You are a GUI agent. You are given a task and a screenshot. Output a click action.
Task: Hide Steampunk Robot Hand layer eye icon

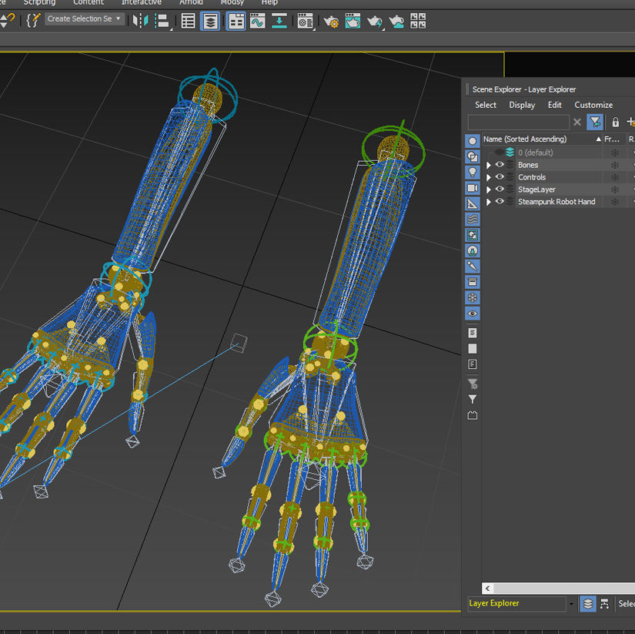point(500,201)
